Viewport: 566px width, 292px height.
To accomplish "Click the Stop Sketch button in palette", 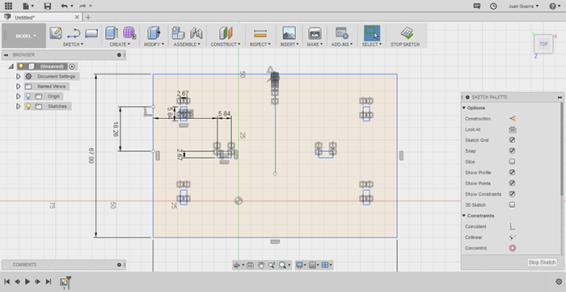I will click(x=542, y=262).
